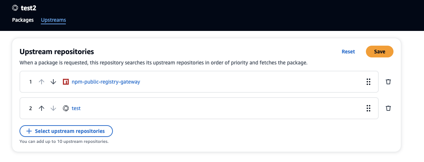Click the test2 repository icon in header
This screenshot has width=424, height=162.
15,7
